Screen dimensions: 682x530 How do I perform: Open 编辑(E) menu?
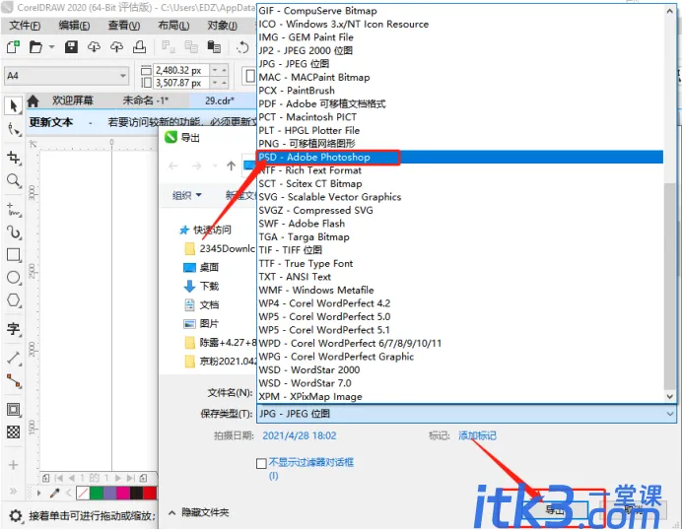[x=74, y=26]
